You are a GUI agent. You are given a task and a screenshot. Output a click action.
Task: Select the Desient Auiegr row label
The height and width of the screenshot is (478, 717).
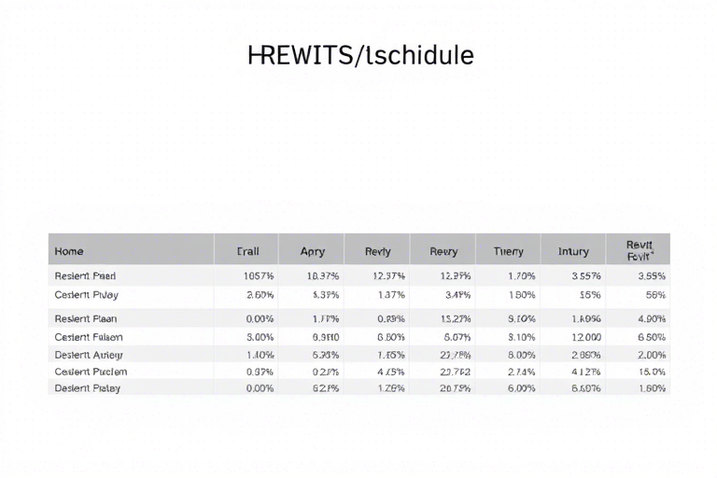click(89, 355)
